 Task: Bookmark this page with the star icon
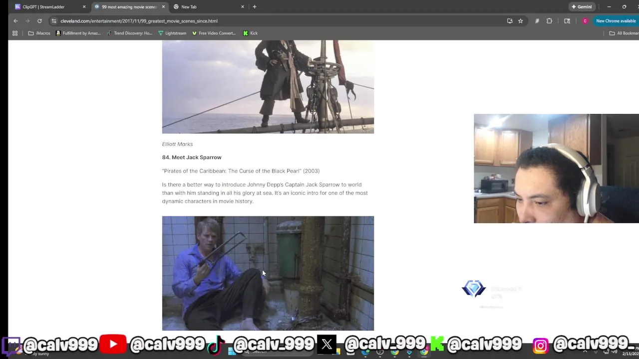point(521,21)
